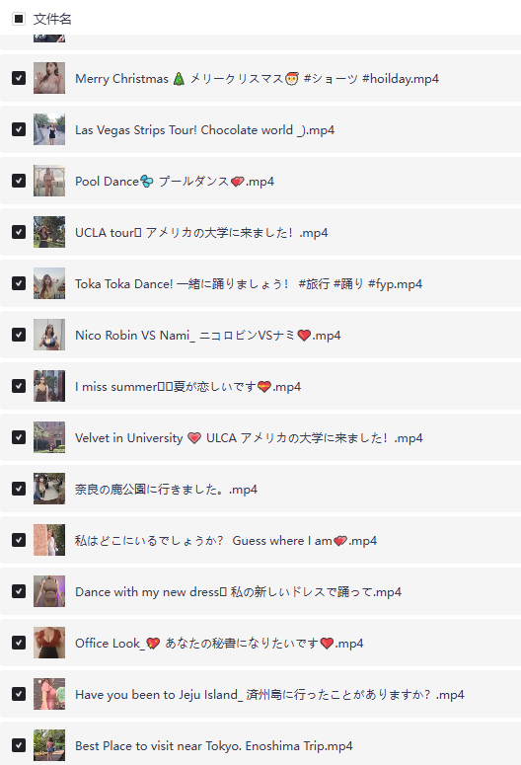Open the Jeju Island video thumbnail
Screen dimensions: 521x765
click(x=49, y=694)
